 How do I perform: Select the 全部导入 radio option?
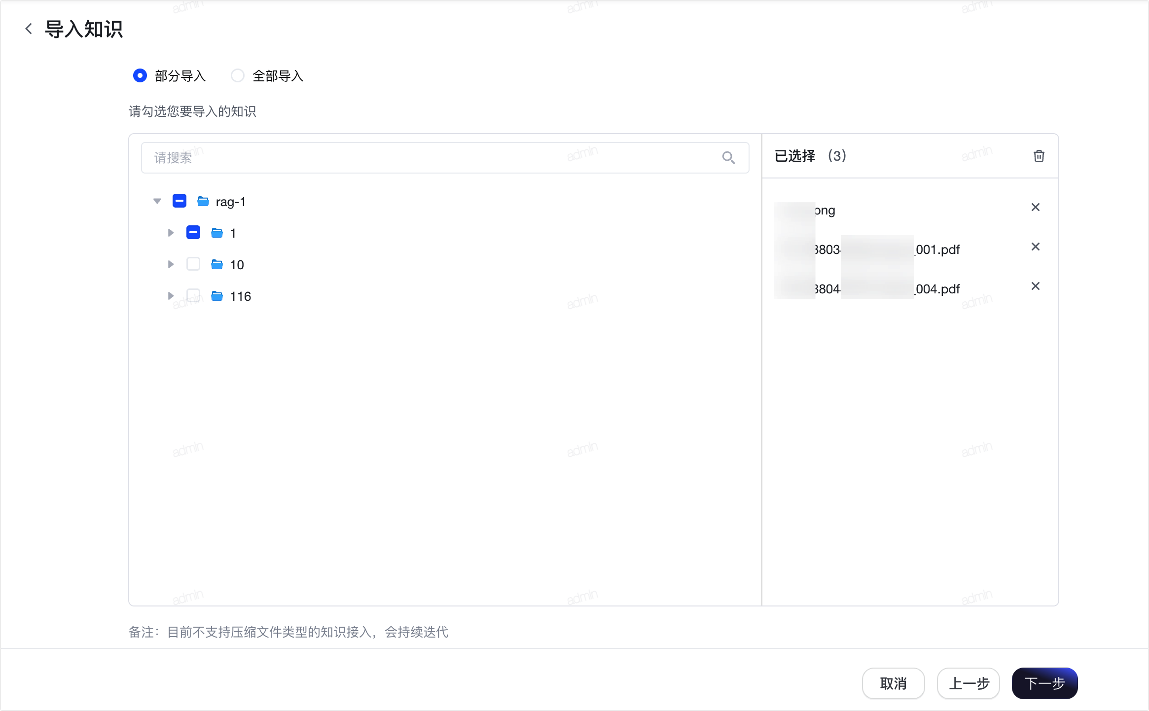point(238,75)
